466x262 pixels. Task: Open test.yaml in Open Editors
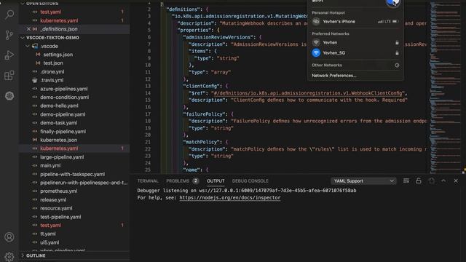pos(74,12)
